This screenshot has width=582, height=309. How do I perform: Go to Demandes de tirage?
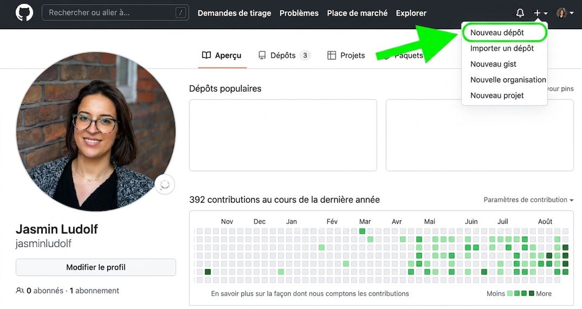tap(234, 13)
